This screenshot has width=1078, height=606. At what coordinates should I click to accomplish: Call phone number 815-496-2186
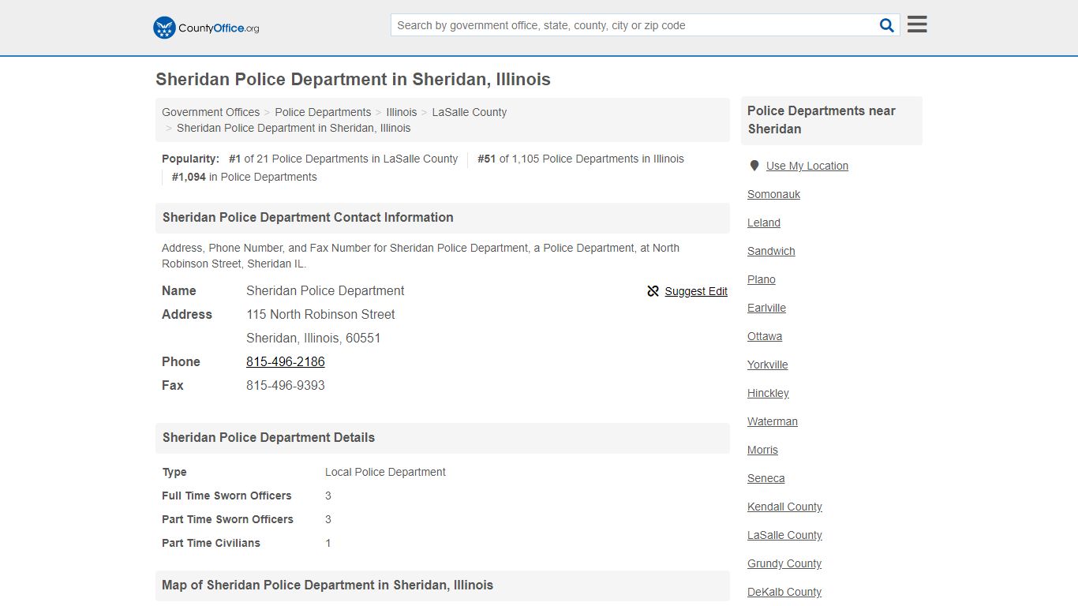point(286,361)
